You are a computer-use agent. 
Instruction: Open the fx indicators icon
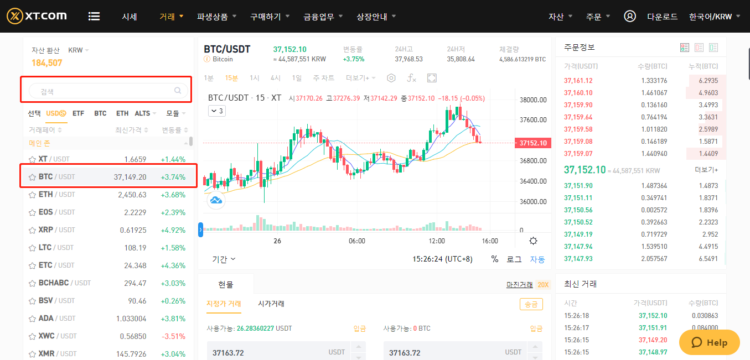point(412,78)
